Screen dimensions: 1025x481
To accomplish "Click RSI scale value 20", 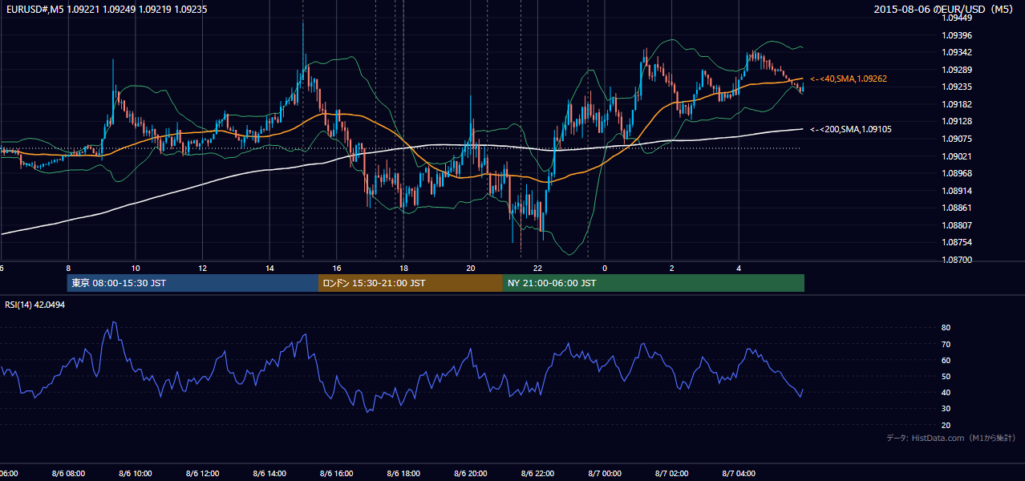I will tap(946, 425).
